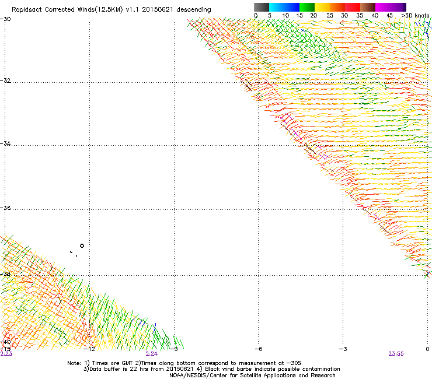This screenshot has height=379, width=432.
Task: Click the purple time stamp '2:24'
Action: point(152,354)
